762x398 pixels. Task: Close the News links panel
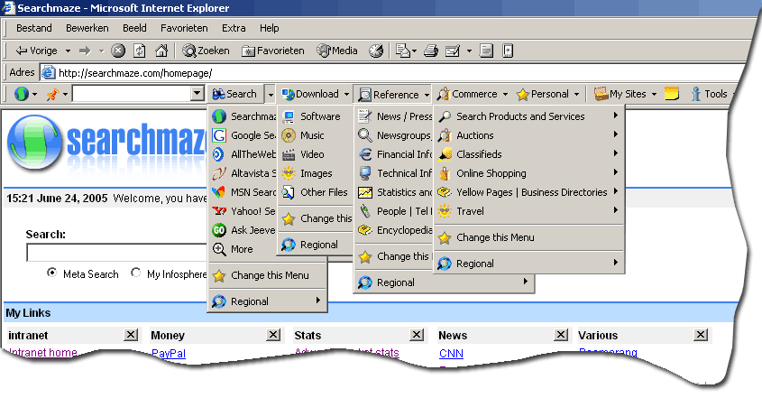point(561,335)
